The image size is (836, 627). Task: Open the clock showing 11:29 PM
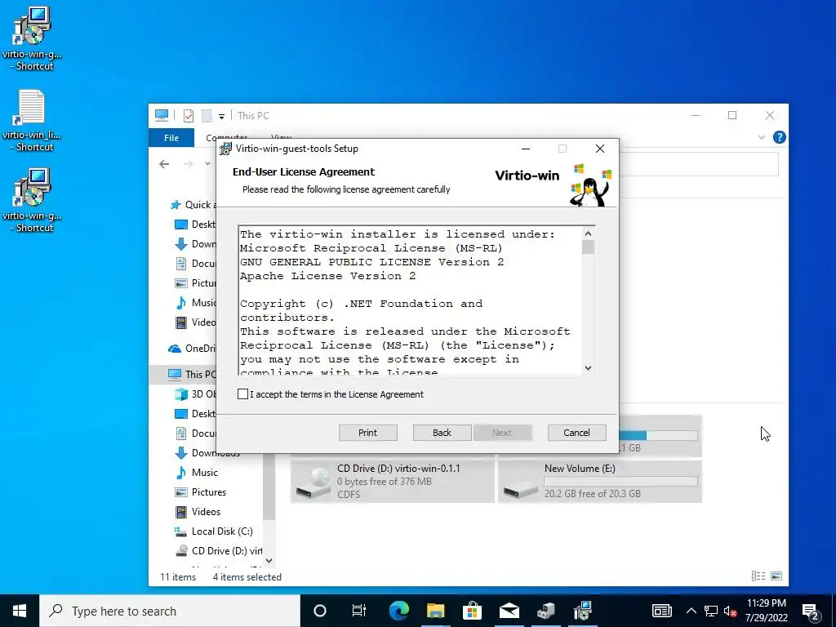point(766,611)
